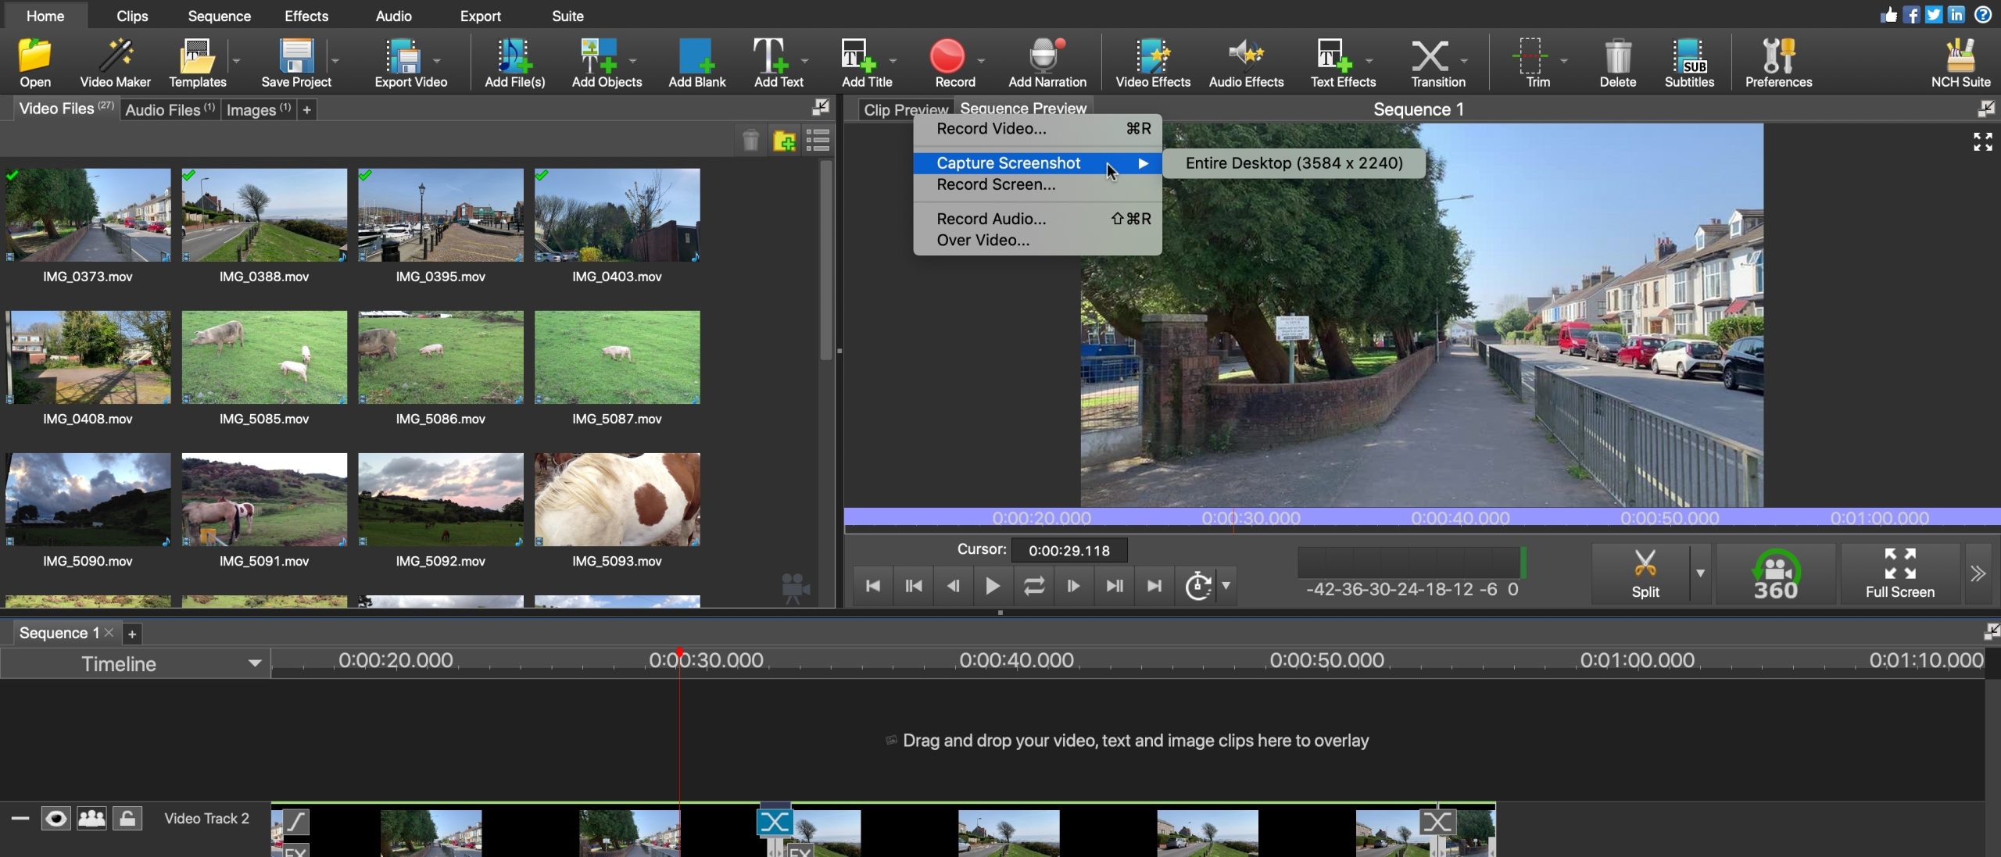
Task: Toggle Video Track 2 visibility eye
Action: coord(55,817)
